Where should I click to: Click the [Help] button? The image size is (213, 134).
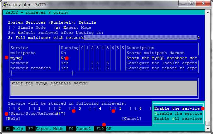[13, 119]
